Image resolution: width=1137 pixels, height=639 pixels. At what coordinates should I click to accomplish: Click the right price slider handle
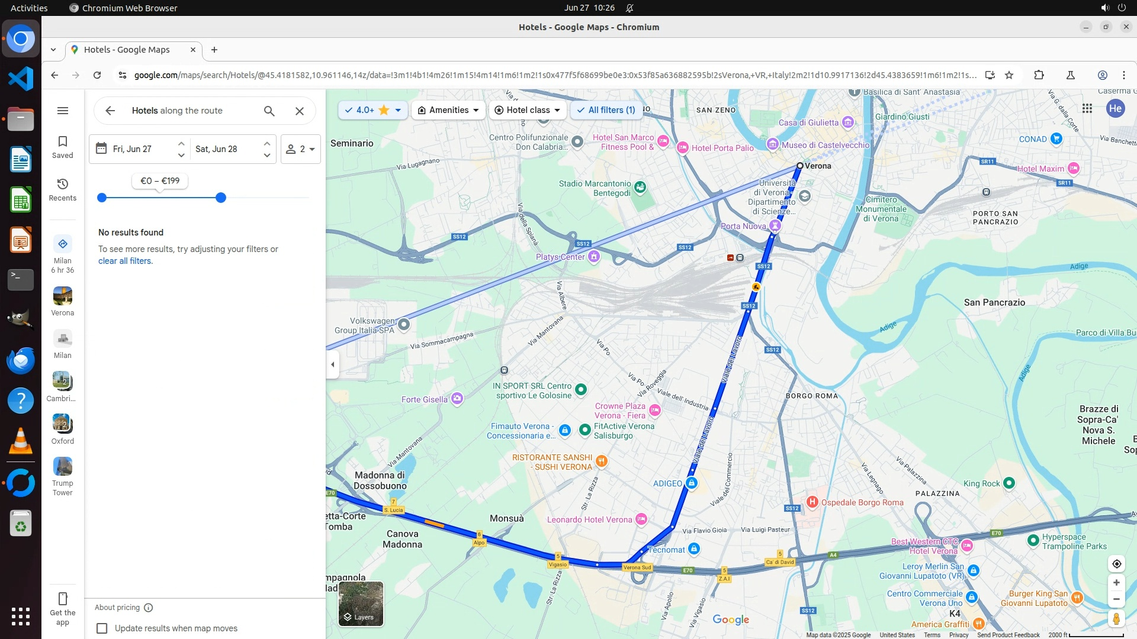coord(221,198)
